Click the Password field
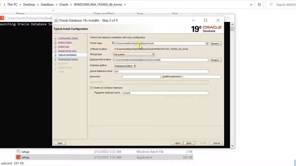The height and width of the screenshot is (166, 296). click(x=142, y=77)
